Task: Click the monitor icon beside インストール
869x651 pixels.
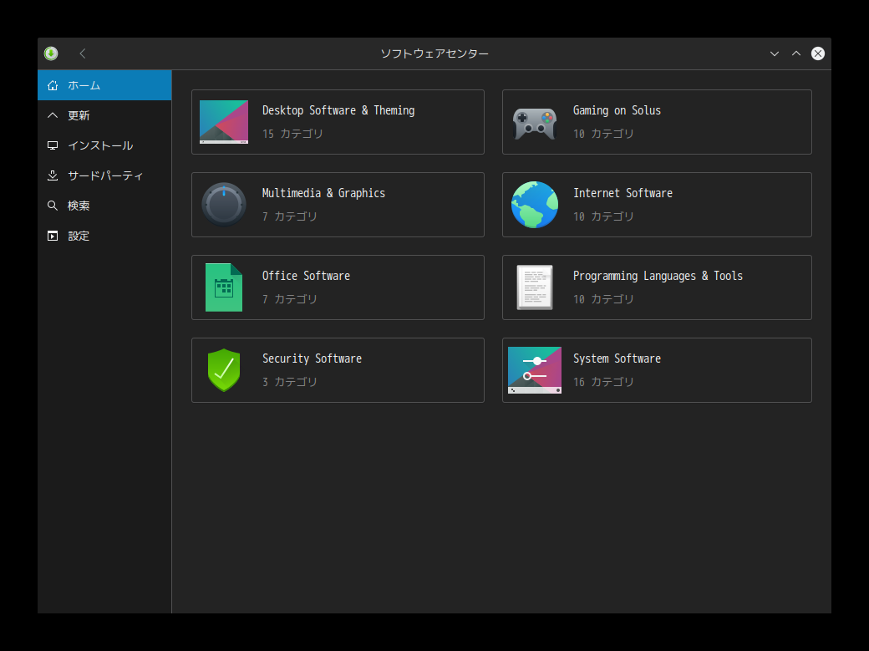Action: tap(53, 145)
